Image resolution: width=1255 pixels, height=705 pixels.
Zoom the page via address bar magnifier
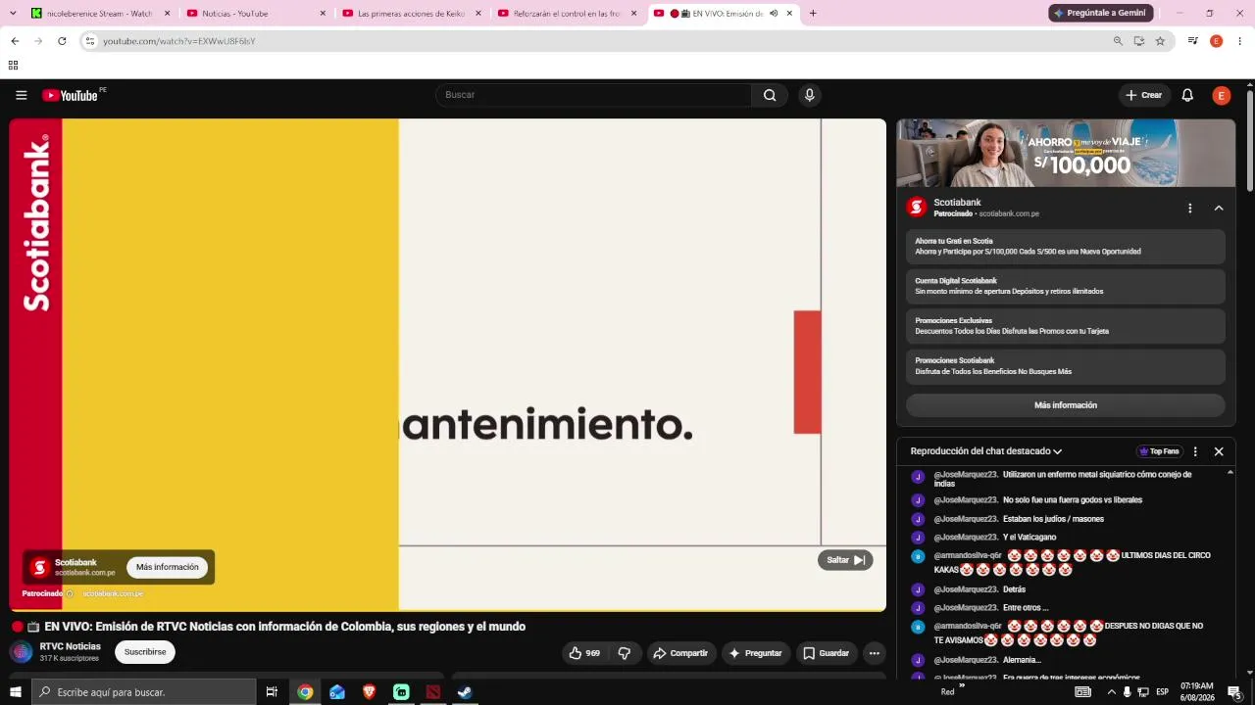(x=1118, y=41)
